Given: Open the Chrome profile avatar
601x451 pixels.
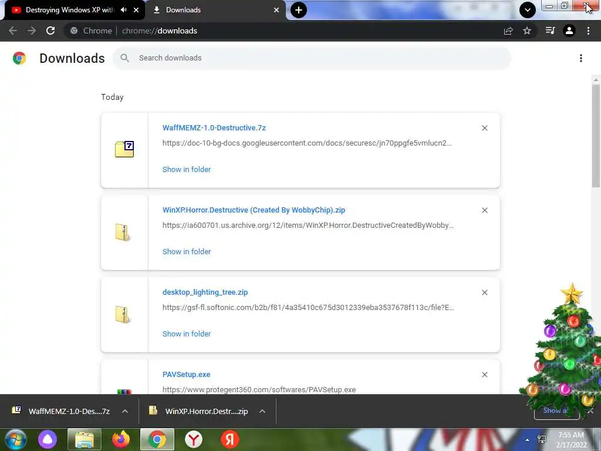Looking at the screenshot, I should click(569, 31).
